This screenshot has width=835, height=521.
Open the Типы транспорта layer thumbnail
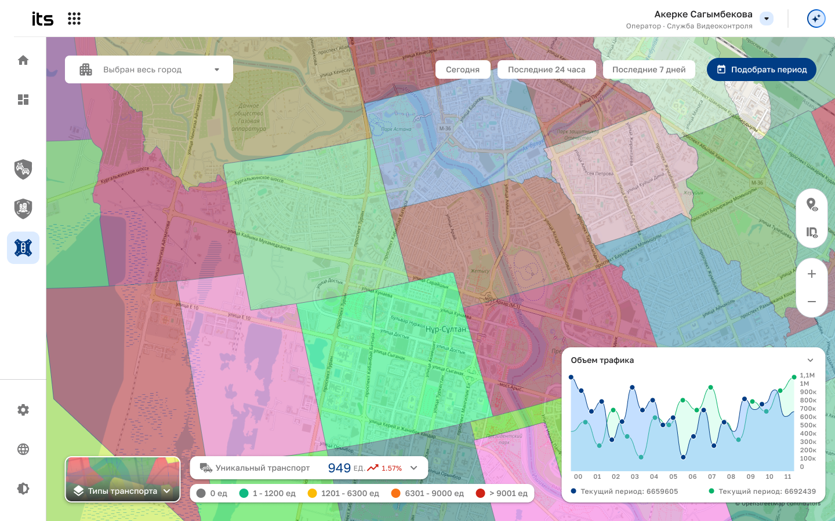[x=123, y=479]
